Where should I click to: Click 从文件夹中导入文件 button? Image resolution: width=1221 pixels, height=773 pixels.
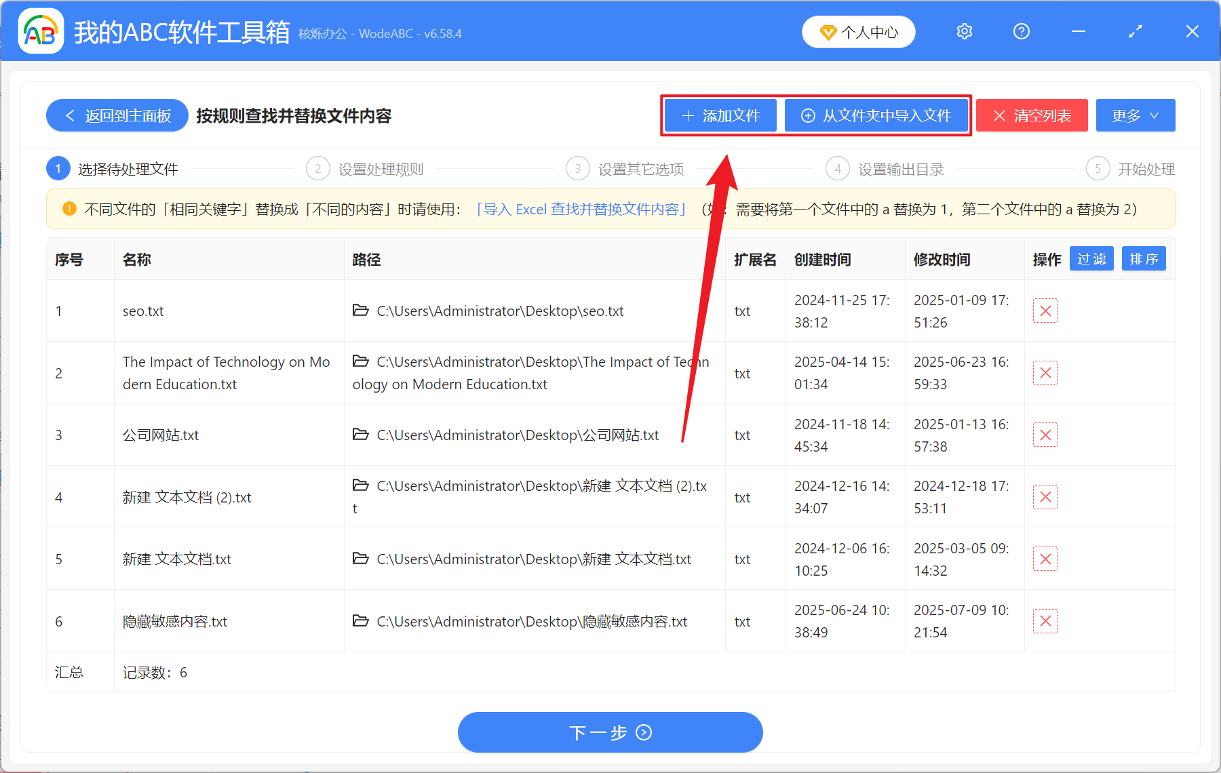(x=876, y=115)
